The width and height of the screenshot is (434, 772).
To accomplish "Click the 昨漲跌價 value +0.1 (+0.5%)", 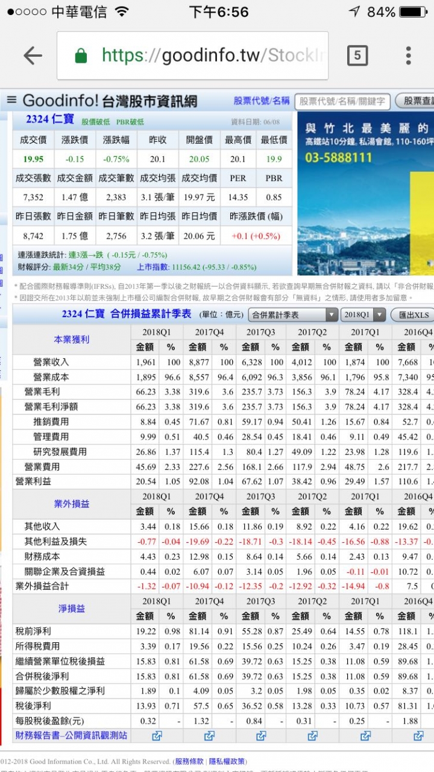I will tap(256, 236).
